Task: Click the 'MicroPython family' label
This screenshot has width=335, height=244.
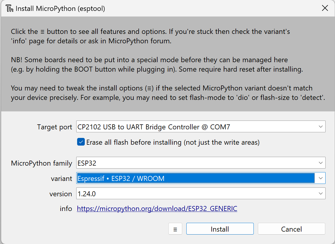Action: [x=42, y=163]
